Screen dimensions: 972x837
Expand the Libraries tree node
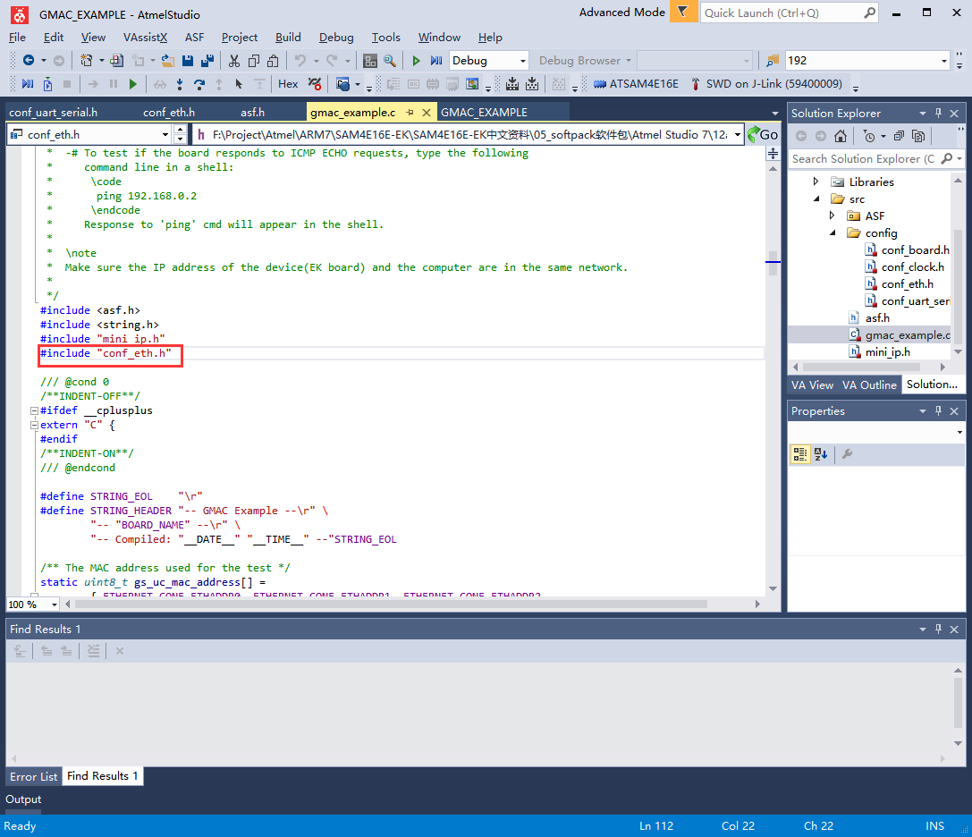[816, 181]
